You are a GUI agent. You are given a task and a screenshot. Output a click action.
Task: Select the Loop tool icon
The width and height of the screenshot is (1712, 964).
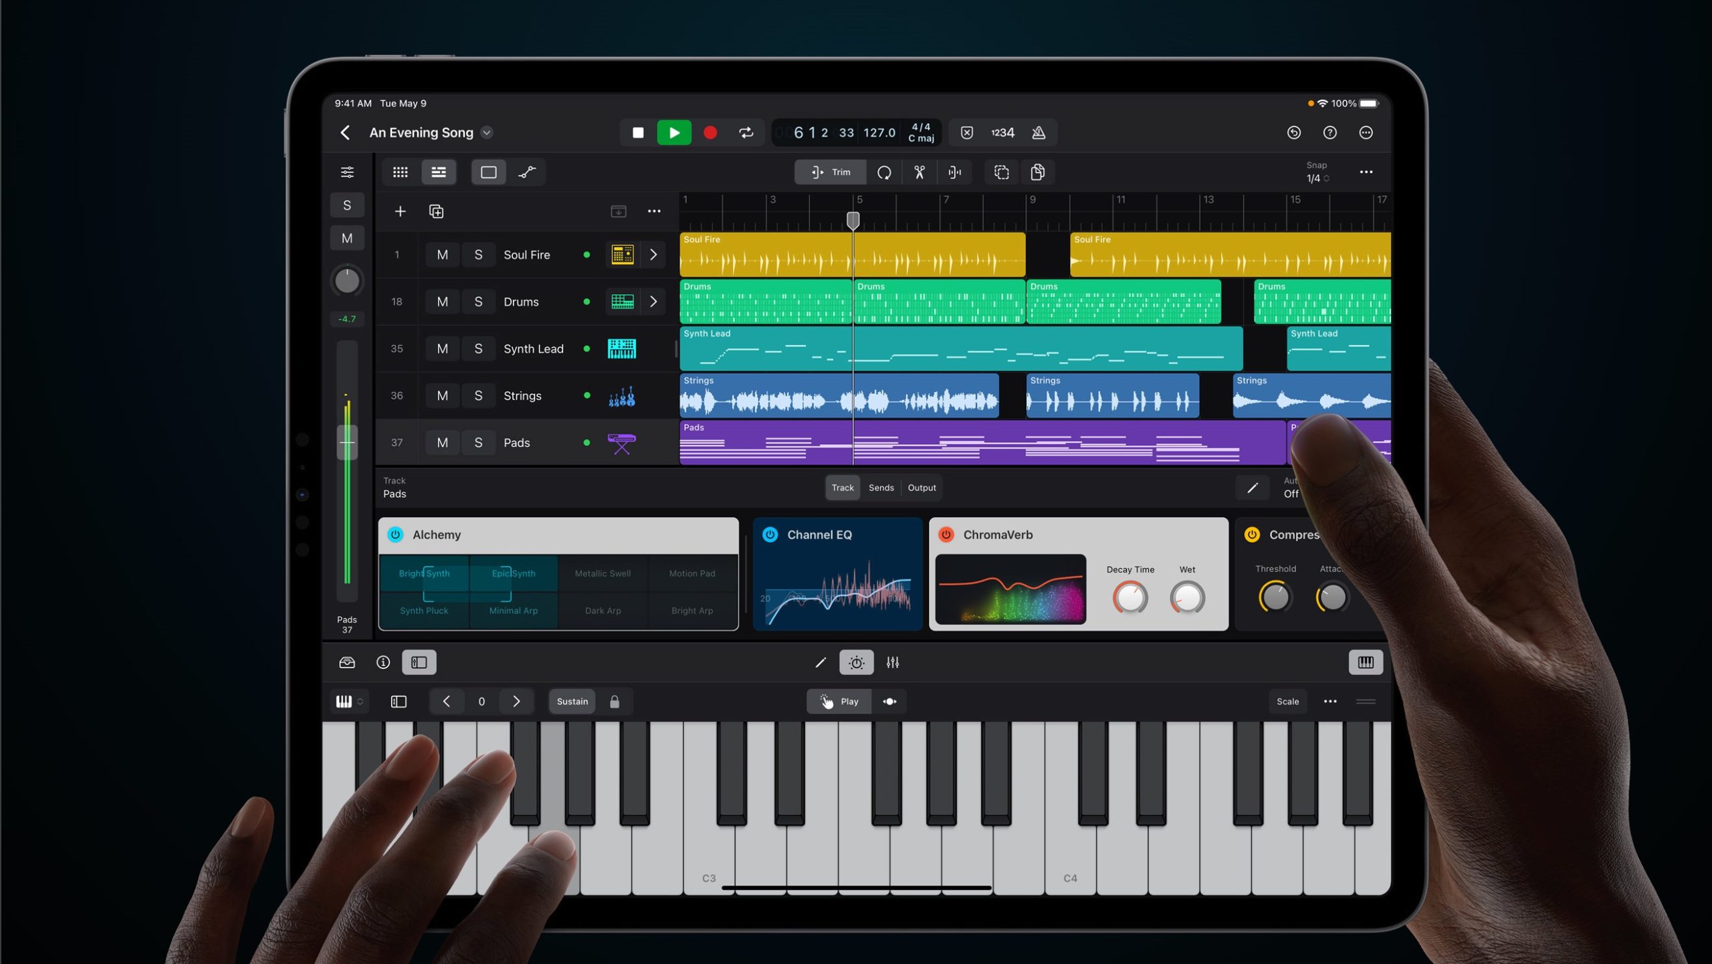[884, 173]
